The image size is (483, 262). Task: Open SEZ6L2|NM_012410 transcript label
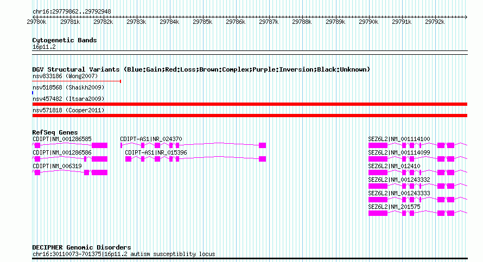click(x=394, y=166)
